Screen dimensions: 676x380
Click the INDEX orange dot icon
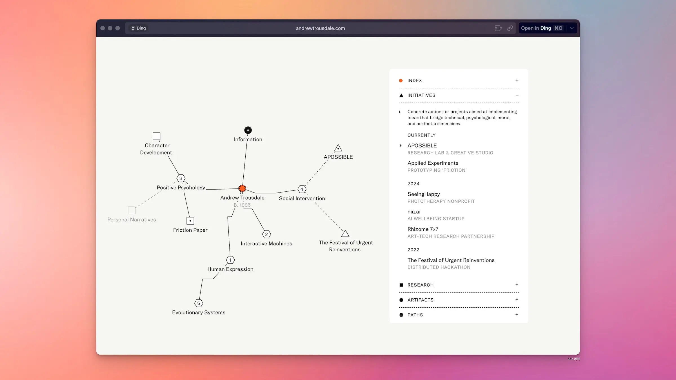(x=401, y=80)
